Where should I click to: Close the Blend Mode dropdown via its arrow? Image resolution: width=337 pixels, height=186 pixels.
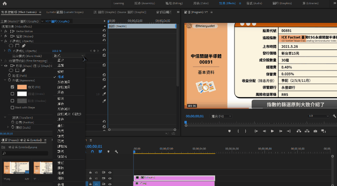click(83, 56)
